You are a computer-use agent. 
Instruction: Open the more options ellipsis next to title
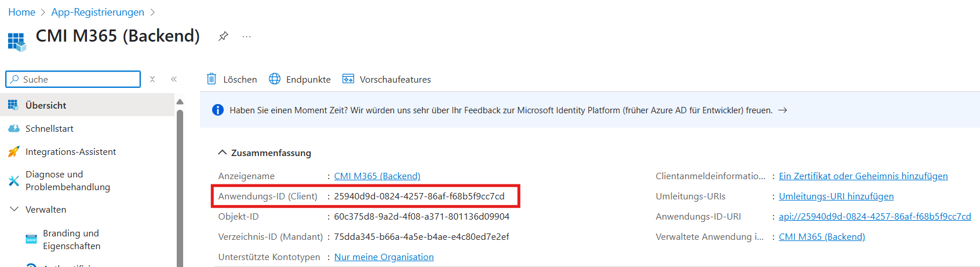pos(247,36)
